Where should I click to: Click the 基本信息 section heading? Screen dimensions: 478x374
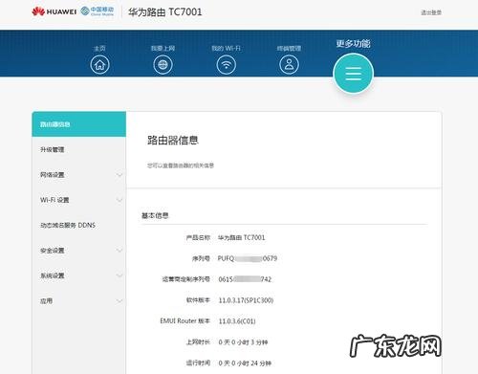(x=155, y=215)
